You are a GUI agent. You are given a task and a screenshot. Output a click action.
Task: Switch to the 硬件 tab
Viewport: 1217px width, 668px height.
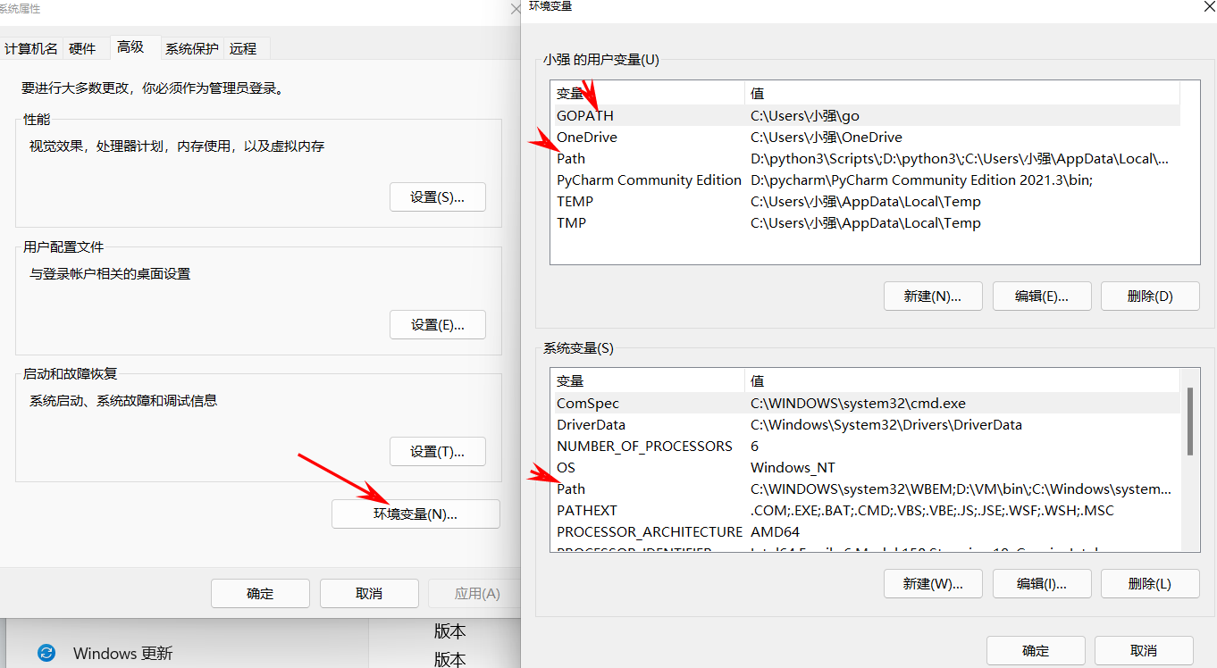point(82,49)
